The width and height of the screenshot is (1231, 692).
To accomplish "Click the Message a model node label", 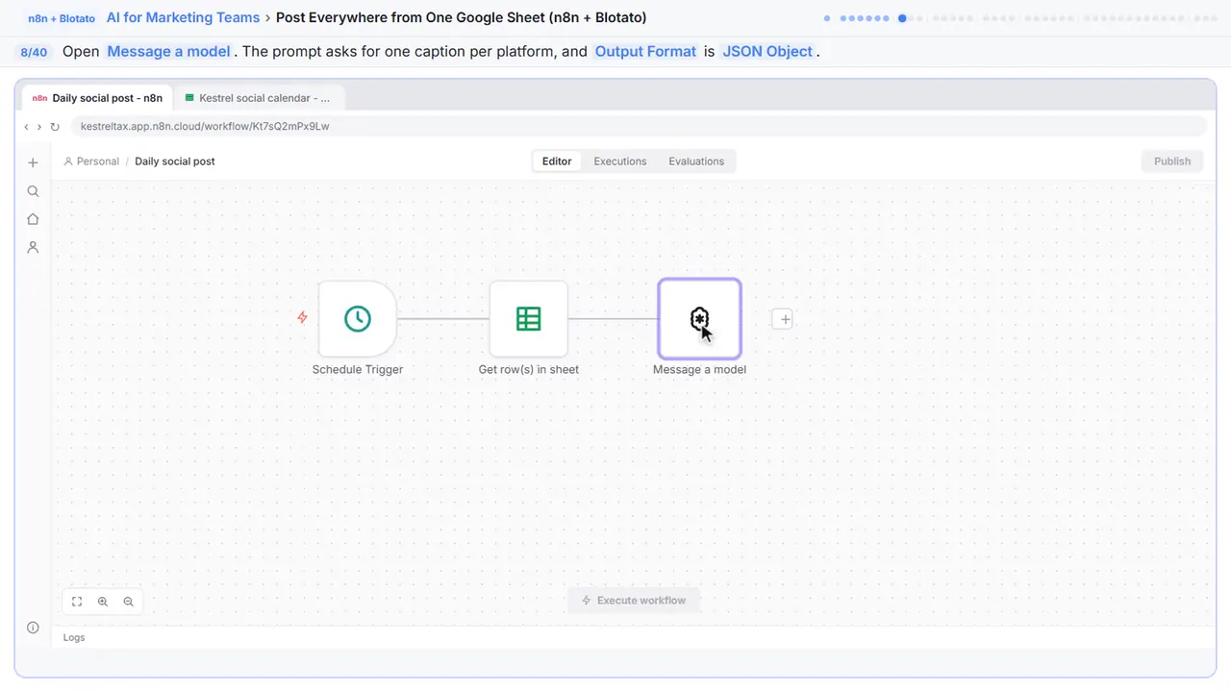I will point(699,369).
